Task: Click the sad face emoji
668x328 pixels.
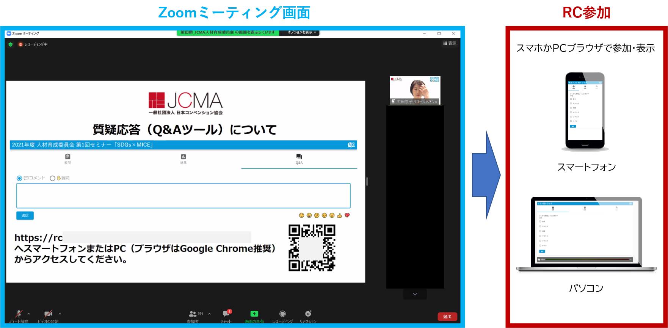Action: point(325,215)
